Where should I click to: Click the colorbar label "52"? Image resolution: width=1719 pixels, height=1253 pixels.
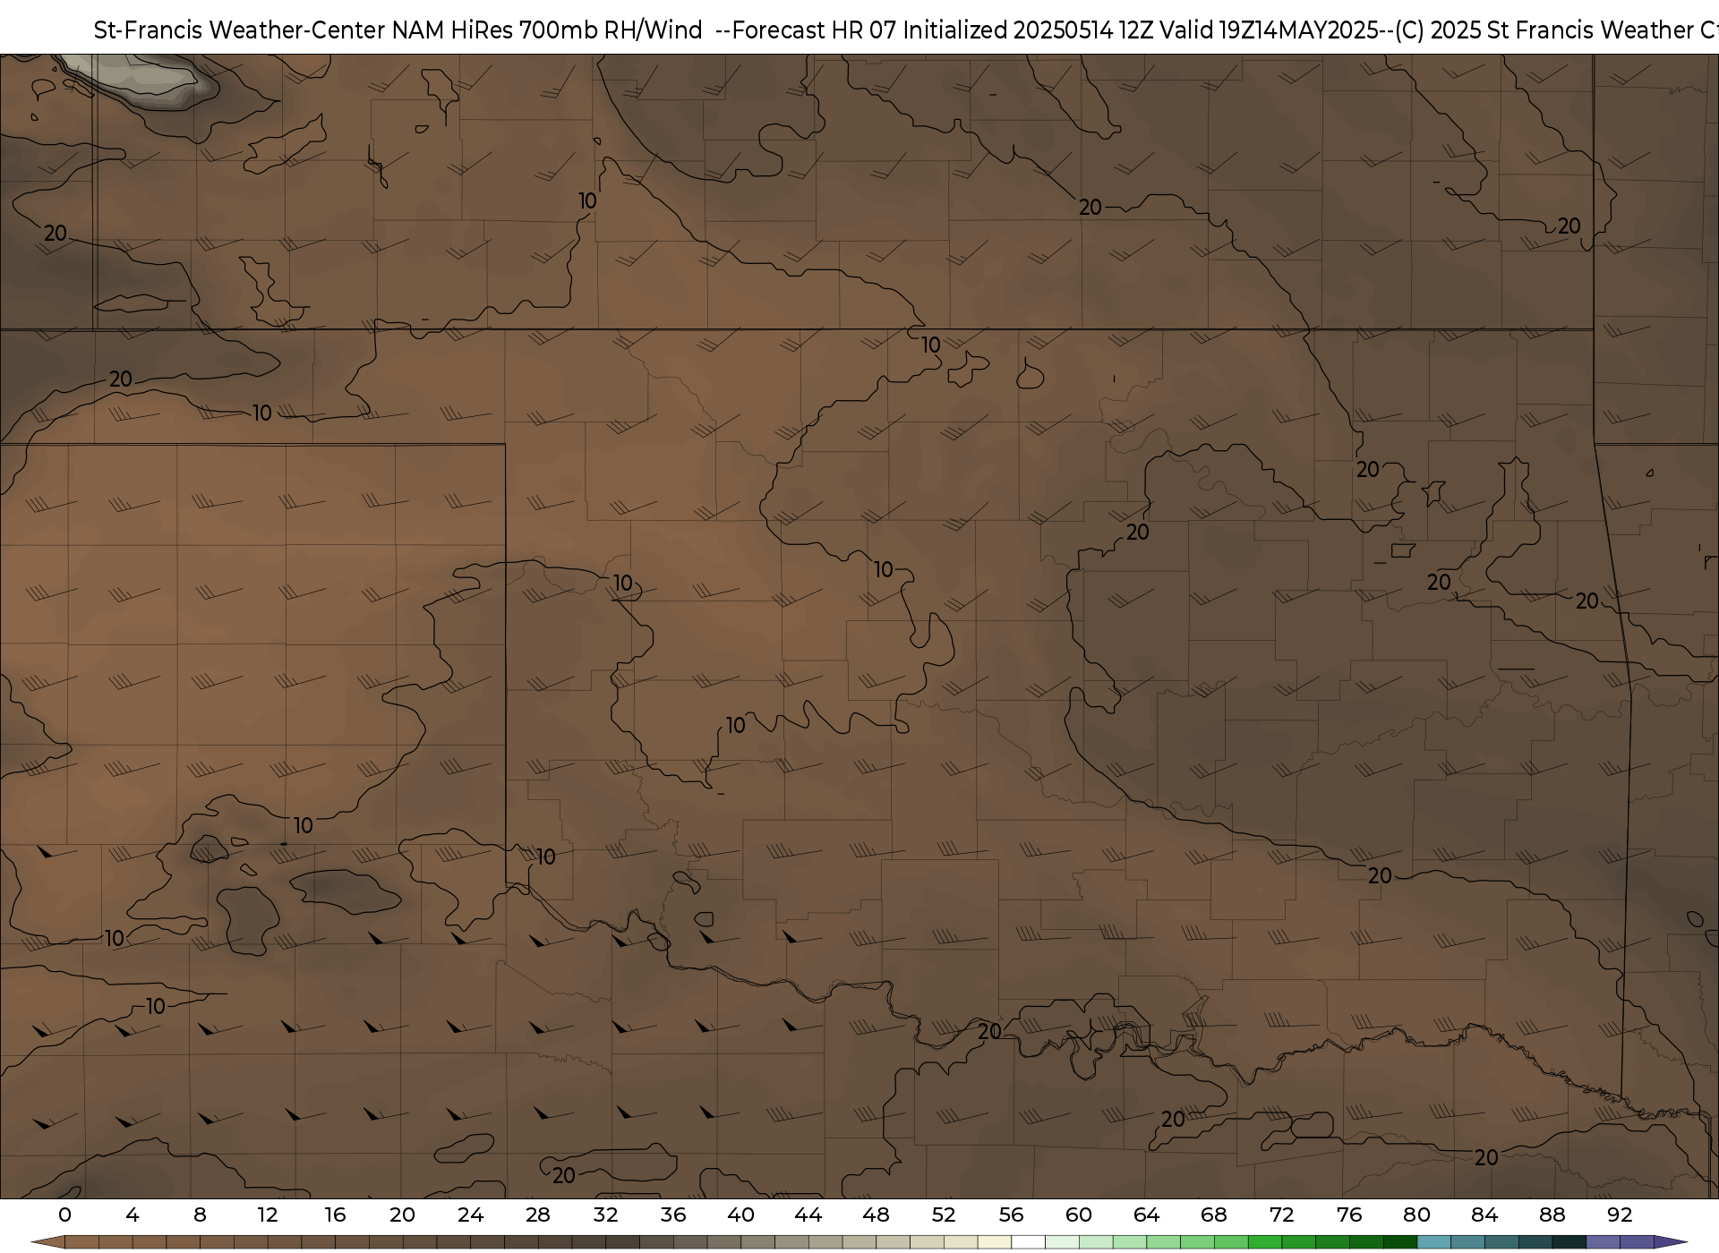[944, 1215]
